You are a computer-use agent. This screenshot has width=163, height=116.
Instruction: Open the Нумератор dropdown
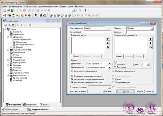click(x=109, y=64)
